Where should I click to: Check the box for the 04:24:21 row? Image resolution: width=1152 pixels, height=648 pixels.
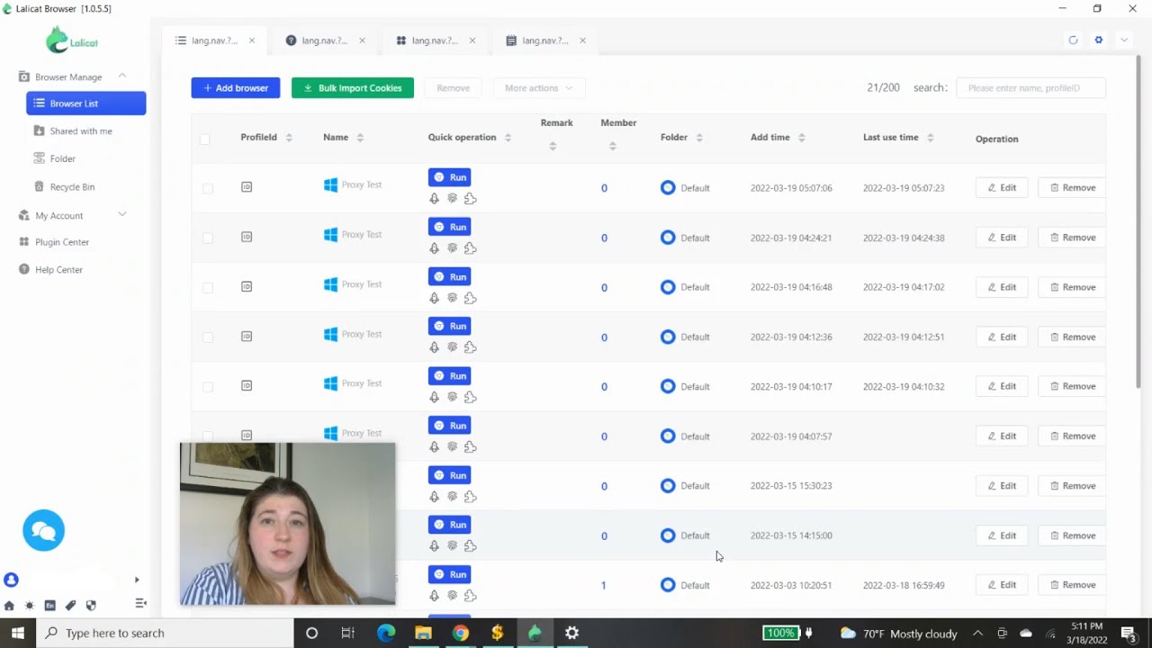click(208, 238)
